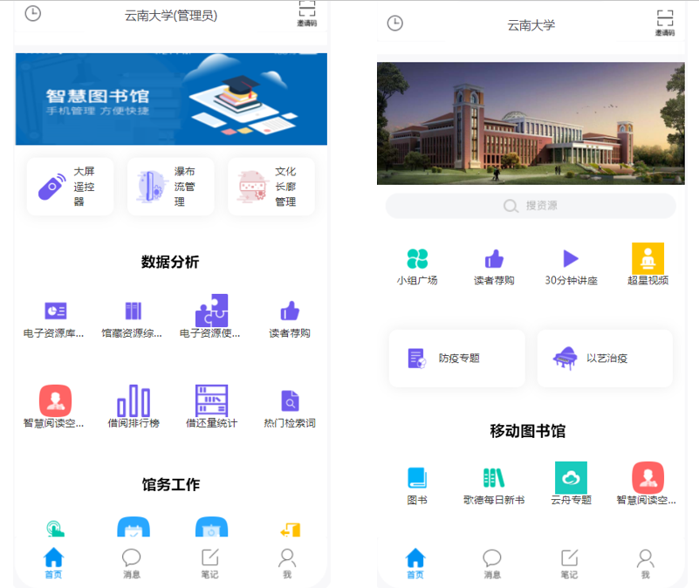Screen dimensions: 699x588
Task: Click the 数据分析 section heading
Action: point(170,262)
